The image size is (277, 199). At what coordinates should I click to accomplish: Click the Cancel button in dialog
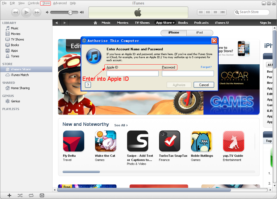coord(204,85)
